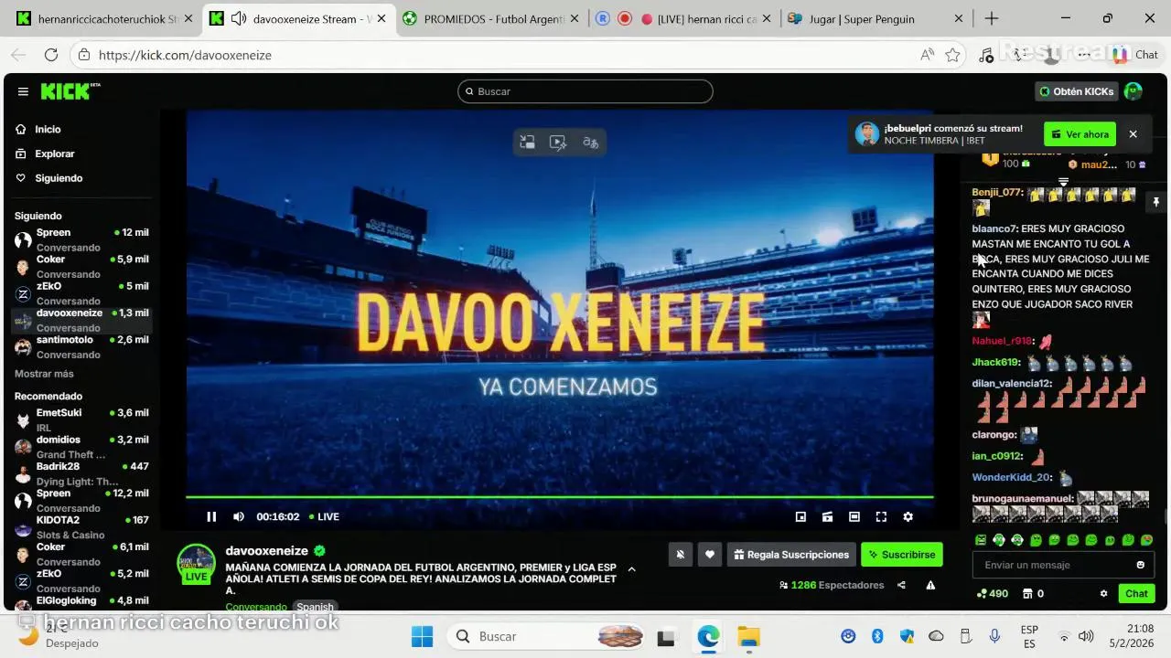1171x658 pixels.
Task: Click the Buscar search field on Kick
Action: click(585, 91)
